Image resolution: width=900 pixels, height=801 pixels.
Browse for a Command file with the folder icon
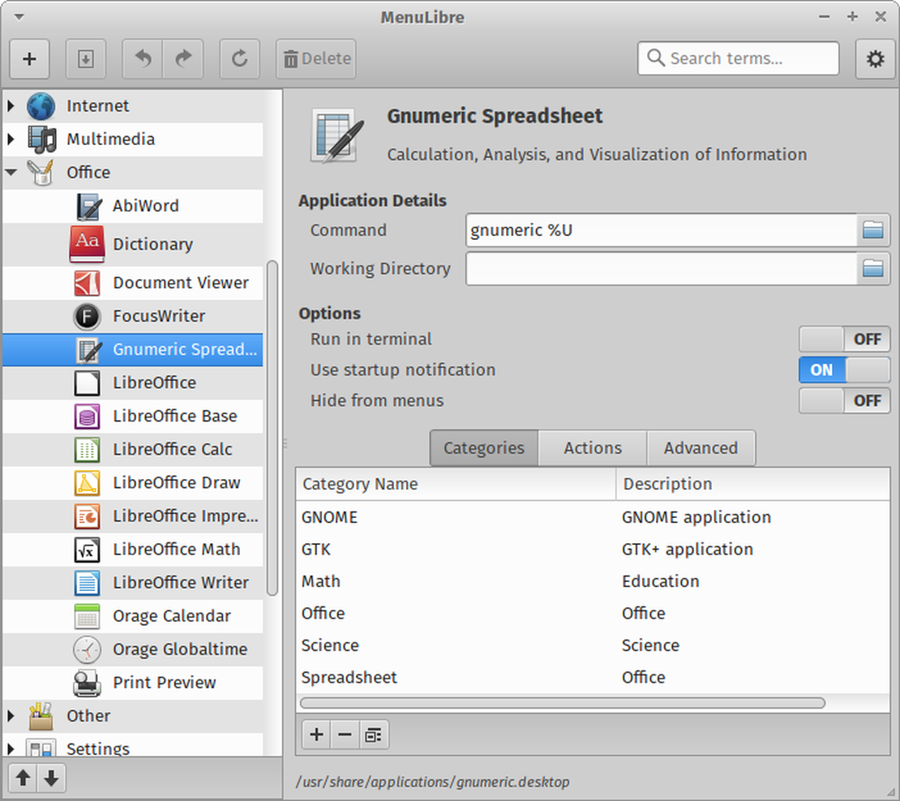click(874, 230)
